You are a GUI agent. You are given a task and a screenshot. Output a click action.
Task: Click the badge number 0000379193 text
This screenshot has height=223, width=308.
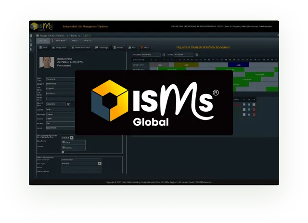(64, 59)
